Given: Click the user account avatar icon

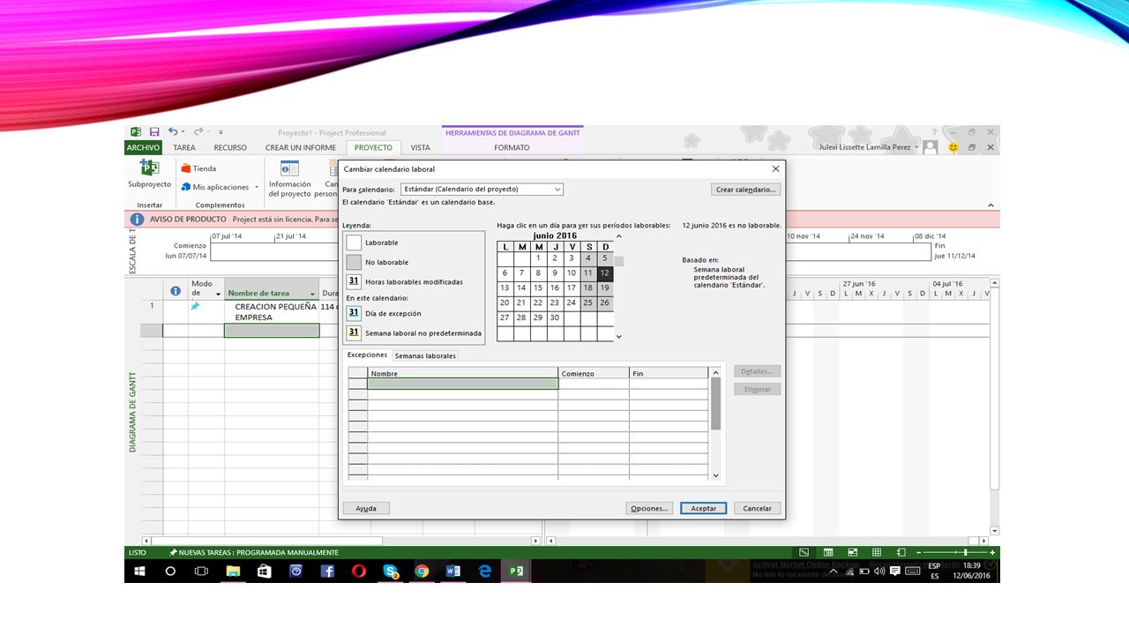Looking at the screenshot, I should (x=931, y=147).
